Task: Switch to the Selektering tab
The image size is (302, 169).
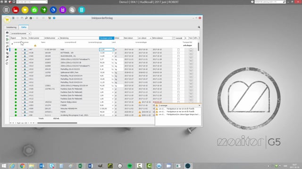Action: tap(11, 27)
